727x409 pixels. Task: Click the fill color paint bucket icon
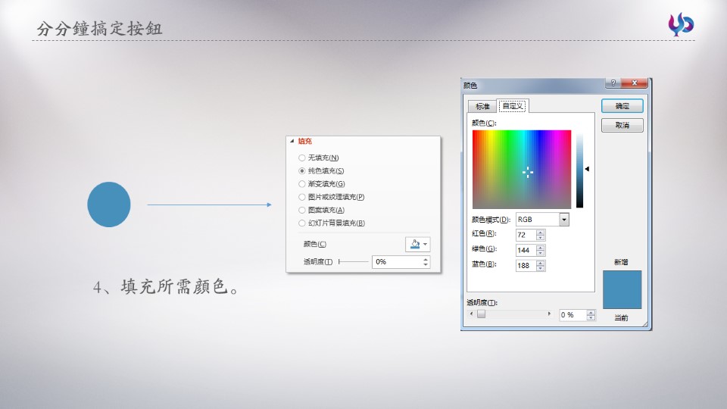pyautogui.click(x=413, y=244)
